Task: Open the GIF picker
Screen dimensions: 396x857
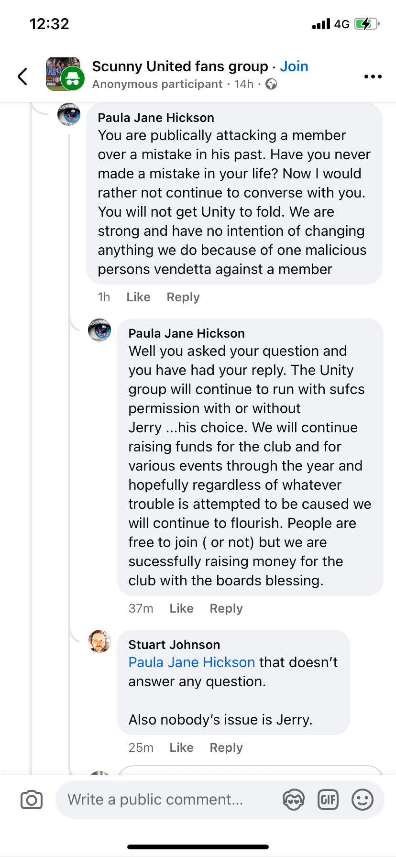Action: point(328,800)
